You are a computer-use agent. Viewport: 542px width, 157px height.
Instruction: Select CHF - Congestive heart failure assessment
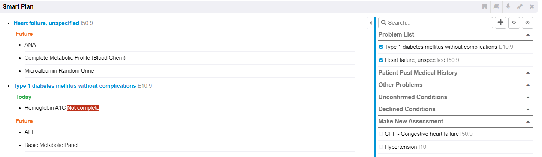(381, 134)
